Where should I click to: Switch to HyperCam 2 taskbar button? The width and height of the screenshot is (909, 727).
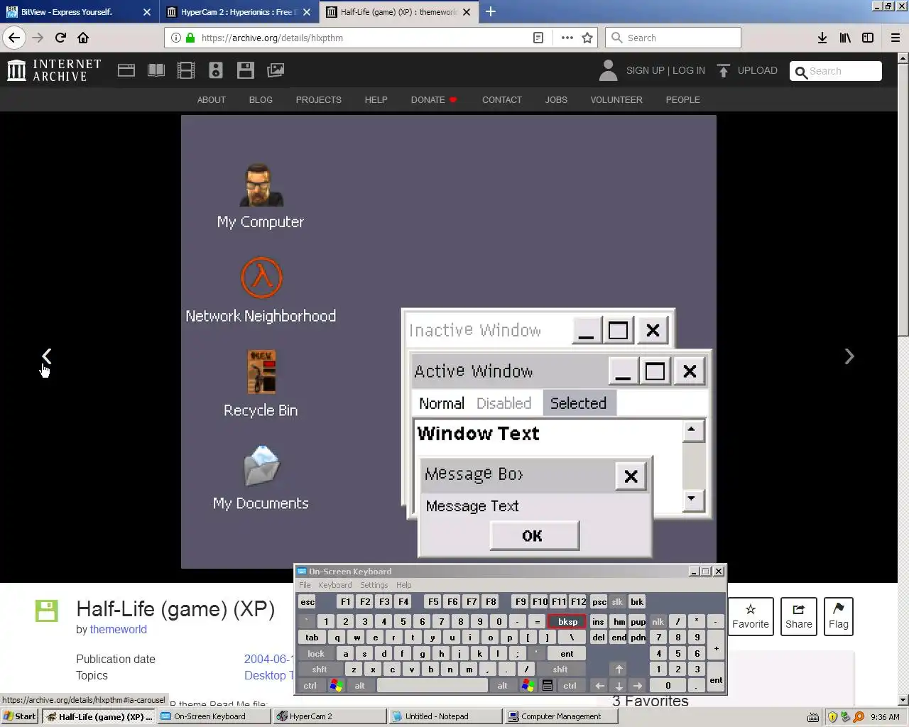tap(329, 716)
